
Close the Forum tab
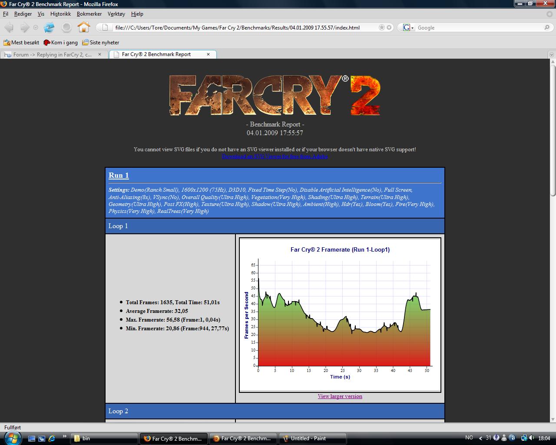tap(99, 55)
